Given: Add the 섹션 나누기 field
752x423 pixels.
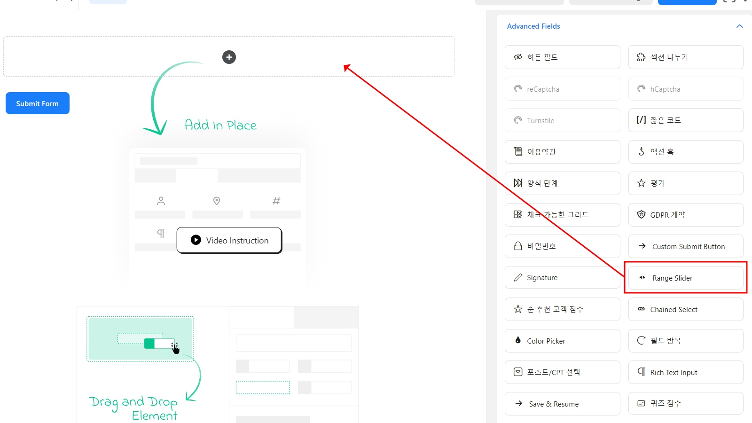Looking at the screenshot, I should (686, 57).
